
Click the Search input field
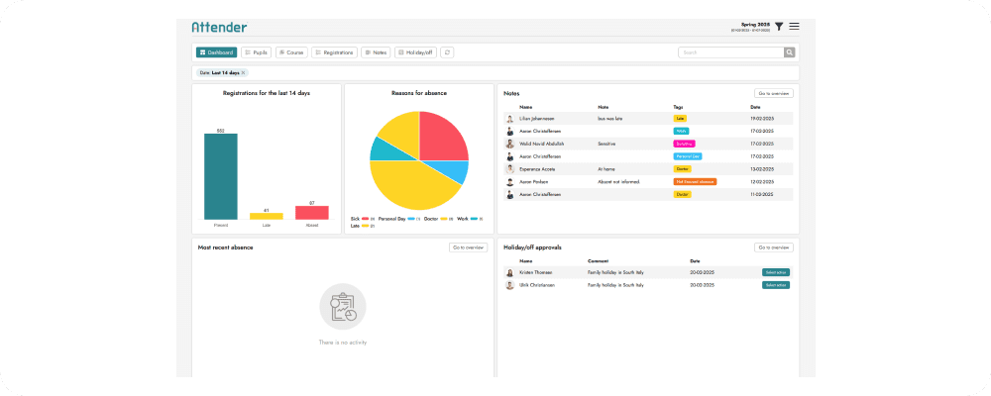[x=730, y=52]
